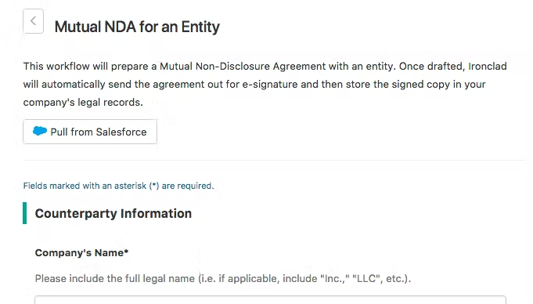This screenshot has height=304, width=533.
Task: Click the word Salesforce inside the button
Action: point(121,132)
